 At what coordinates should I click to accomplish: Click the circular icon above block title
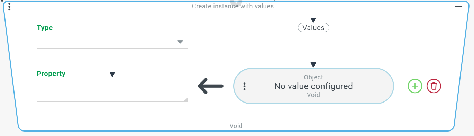[x=236, y=2]
